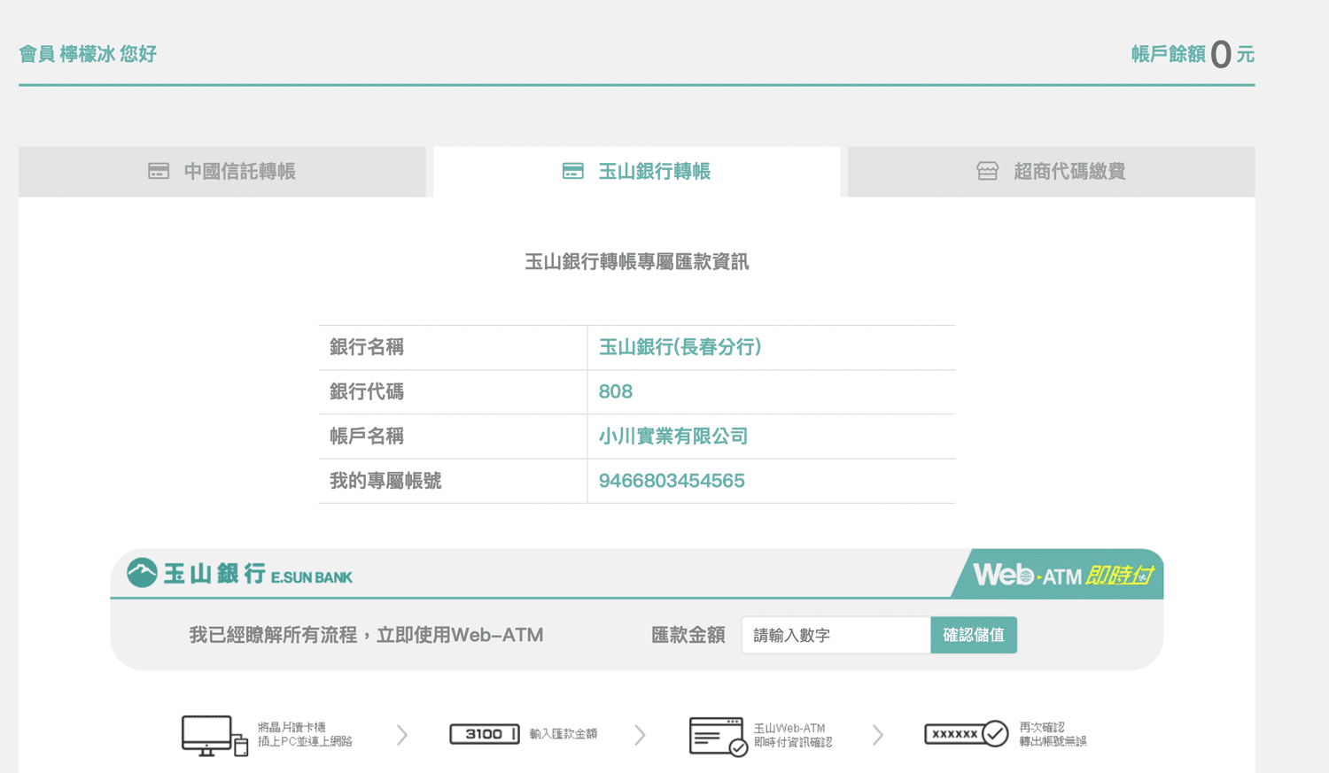Click the step text 輸入匯款金額

click(x=563, y=734)
